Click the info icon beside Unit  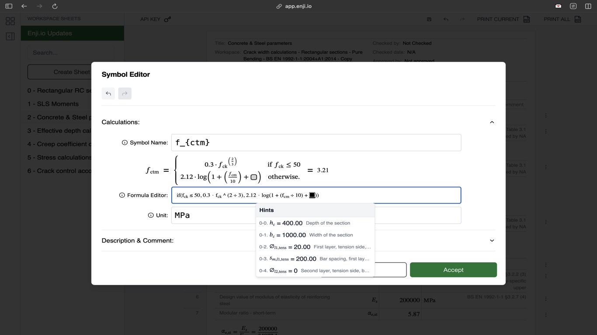tap(151, 215)
